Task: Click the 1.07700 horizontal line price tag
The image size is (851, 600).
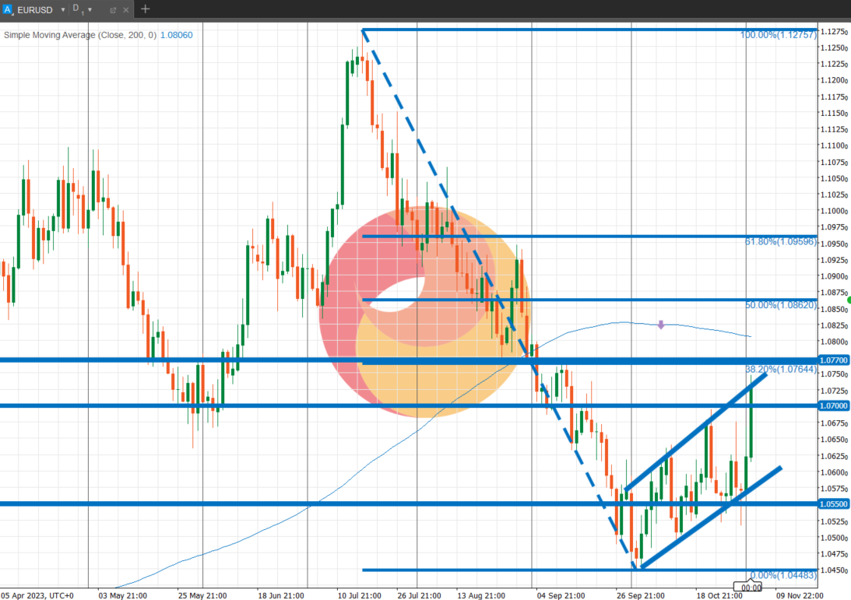Action: tap(833, 360)
